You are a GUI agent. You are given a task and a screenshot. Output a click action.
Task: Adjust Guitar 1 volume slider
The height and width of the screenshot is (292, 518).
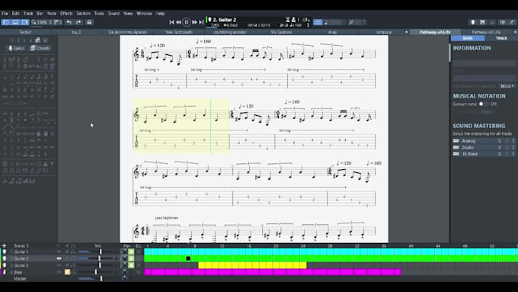click(101, 252)
